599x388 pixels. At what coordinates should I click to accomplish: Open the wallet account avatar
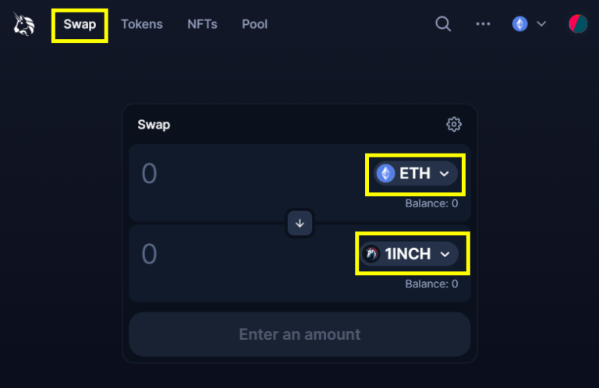[x=578, y=24]
